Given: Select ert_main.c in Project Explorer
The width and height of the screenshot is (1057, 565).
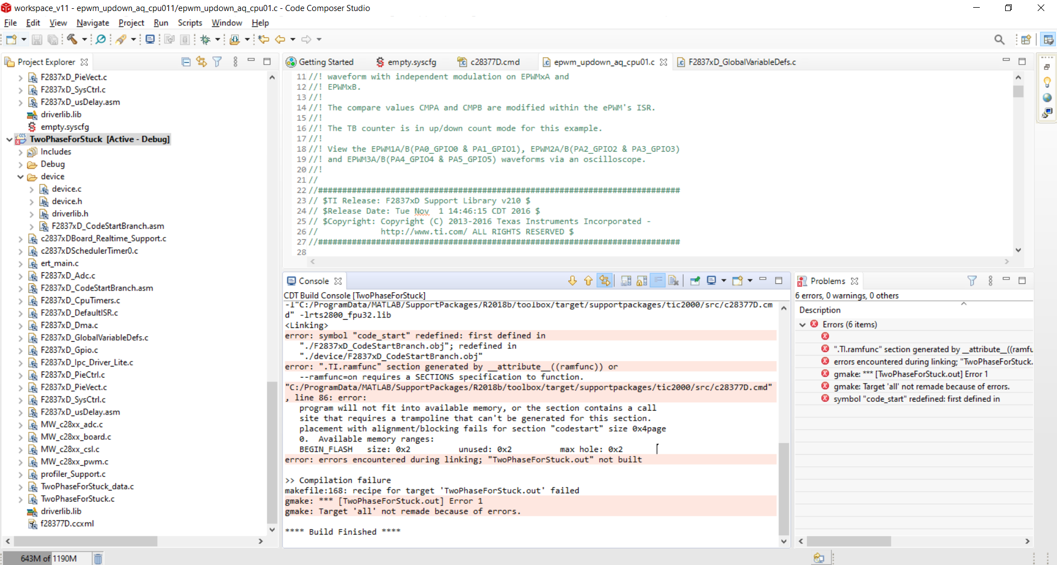Looking at the screenshot, I should (x=60, y=263).
